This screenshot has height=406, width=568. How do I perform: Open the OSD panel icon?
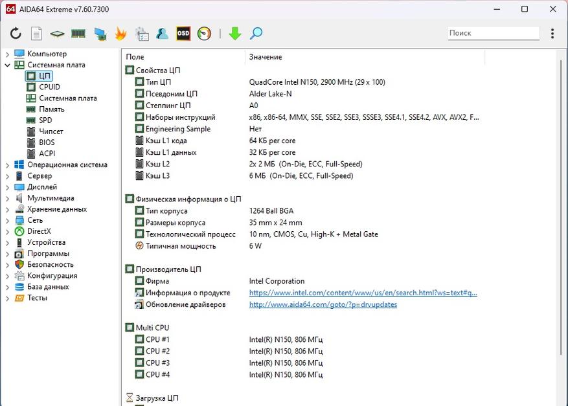click(183, 33)
